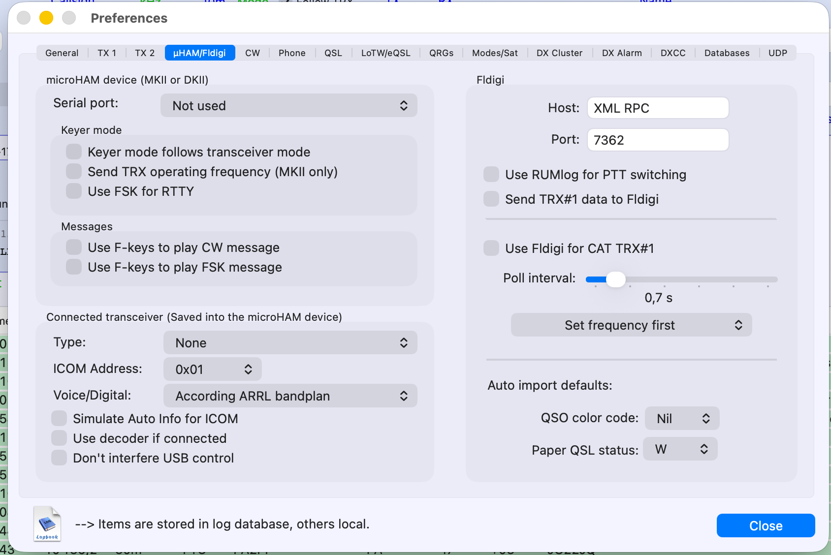Check Simulate Auto Info for ICOM
This screenshot has height=555, width=831.
point(59,419)
